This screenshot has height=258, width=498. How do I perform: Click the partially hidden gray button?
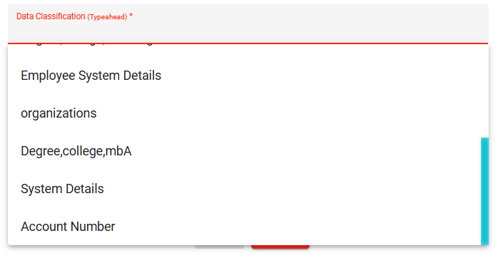pyautogui.click(x=220, y=247)
